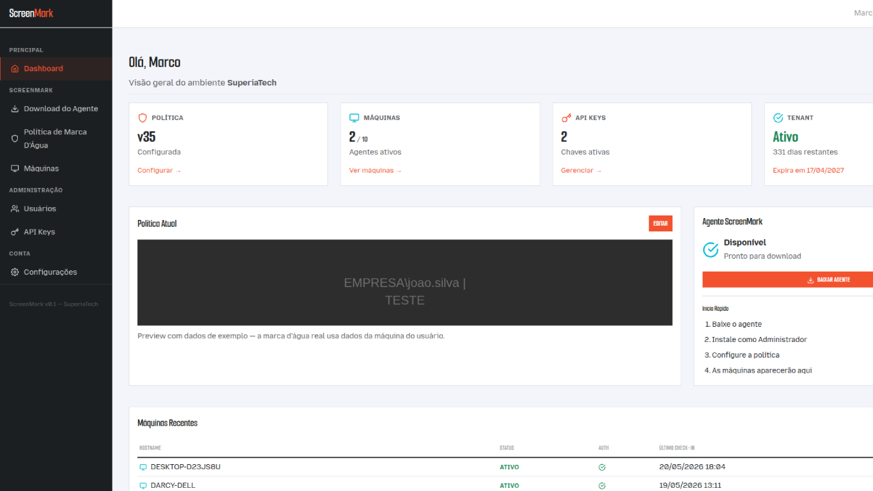Screen dimensions: 873x491
Task: Click step Baixe o agente
Action: pyautogui.click(x=737, y=325)
